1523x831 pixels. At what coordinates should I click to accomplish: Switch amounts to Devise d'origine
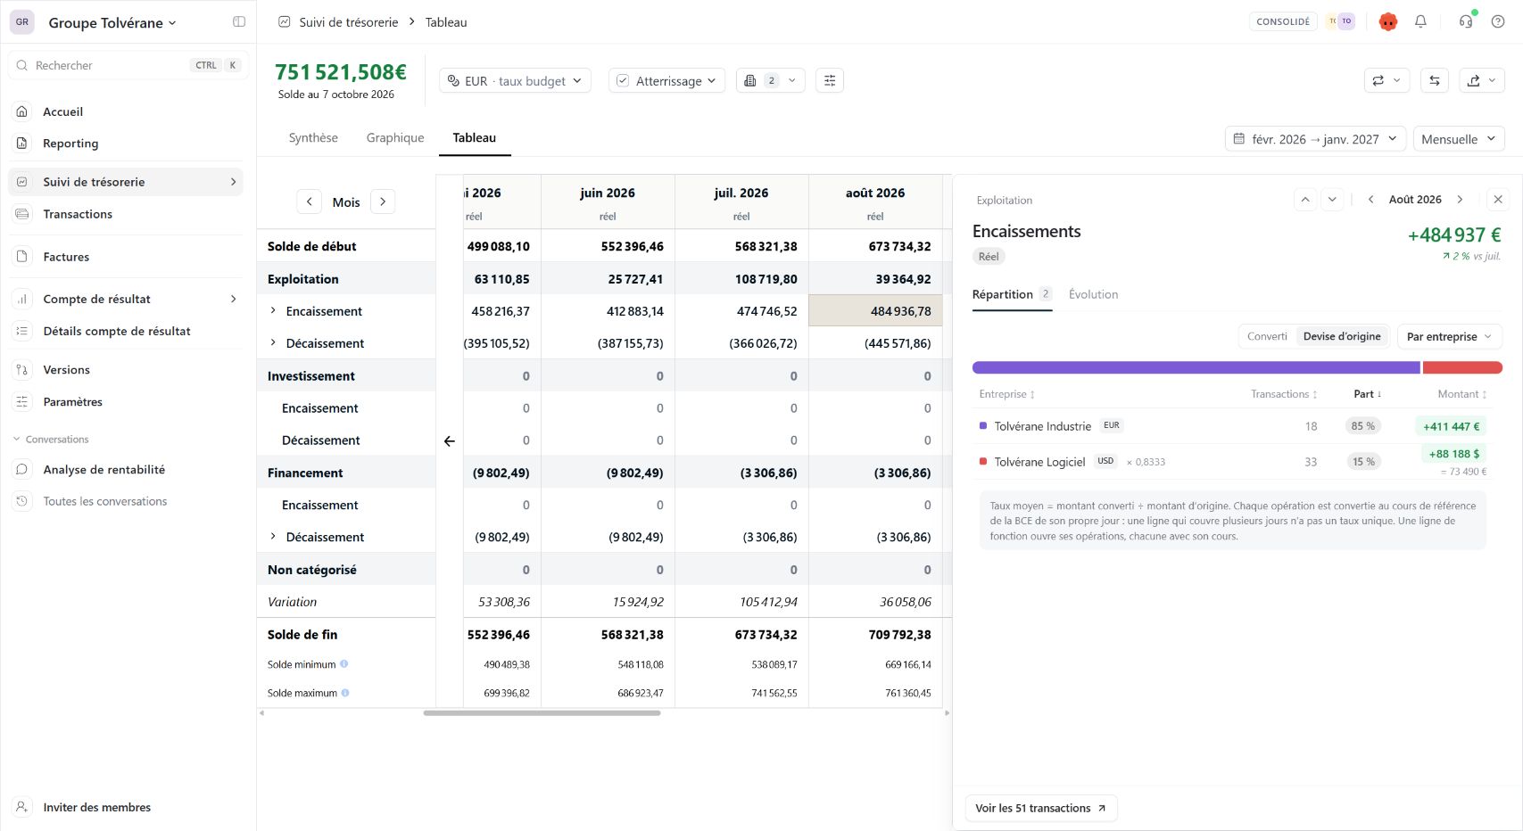tap(1342, 336)
